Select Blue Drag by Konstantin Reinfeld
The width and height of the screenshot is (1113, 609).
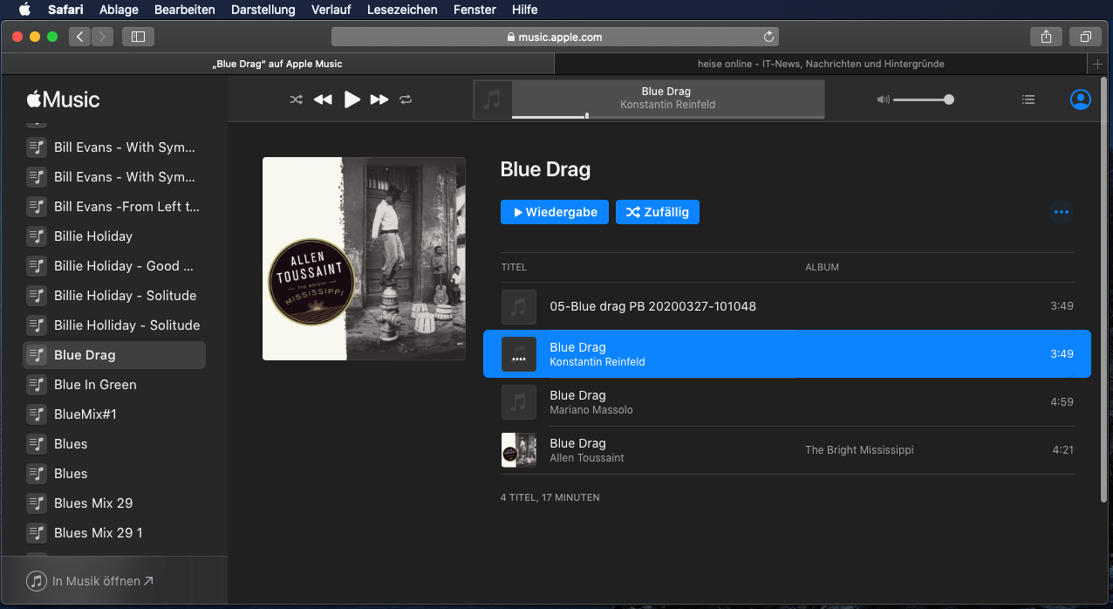click(787, 354)
